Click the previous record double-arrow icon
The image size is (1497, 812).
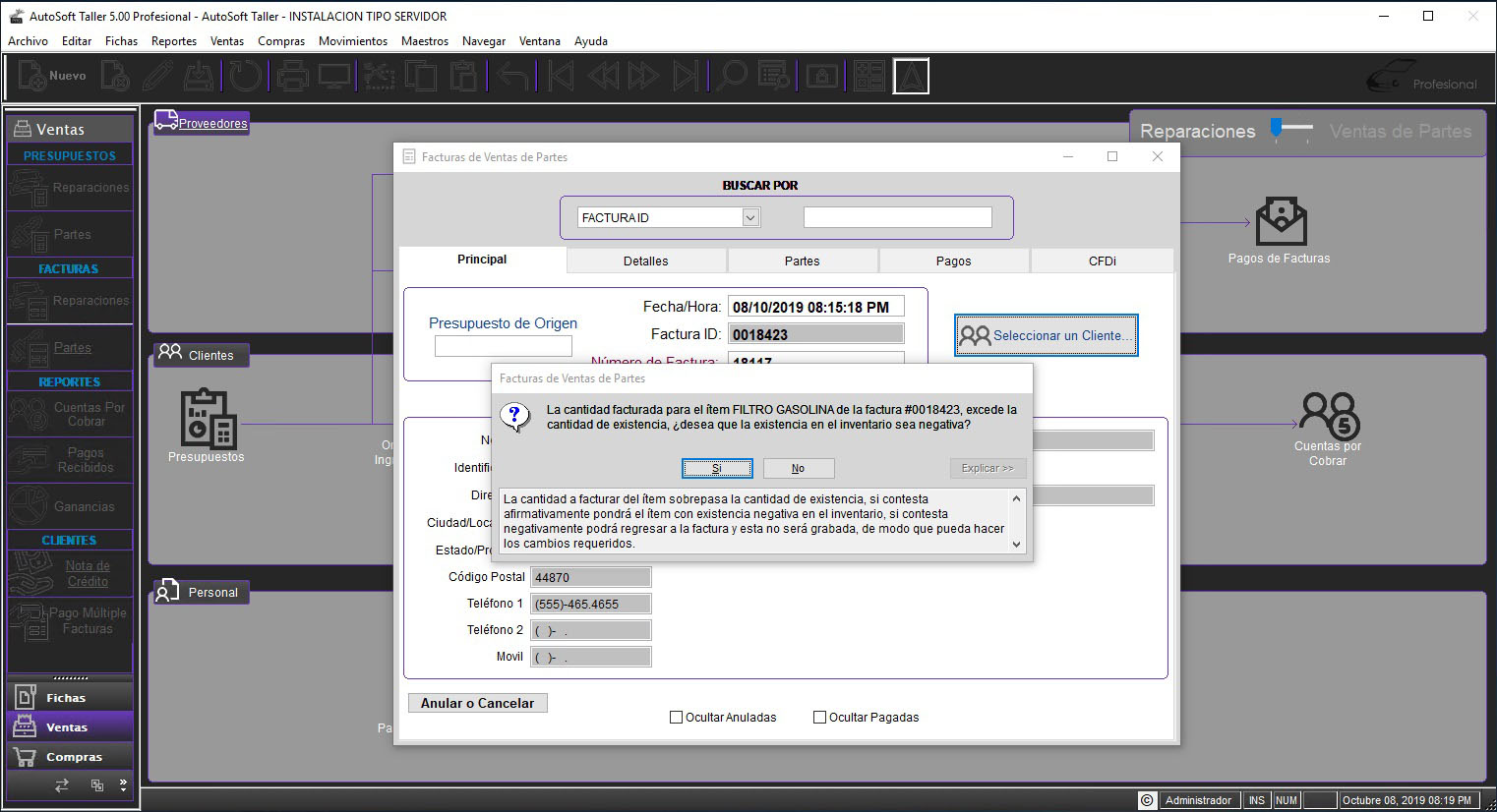point(603,76)
